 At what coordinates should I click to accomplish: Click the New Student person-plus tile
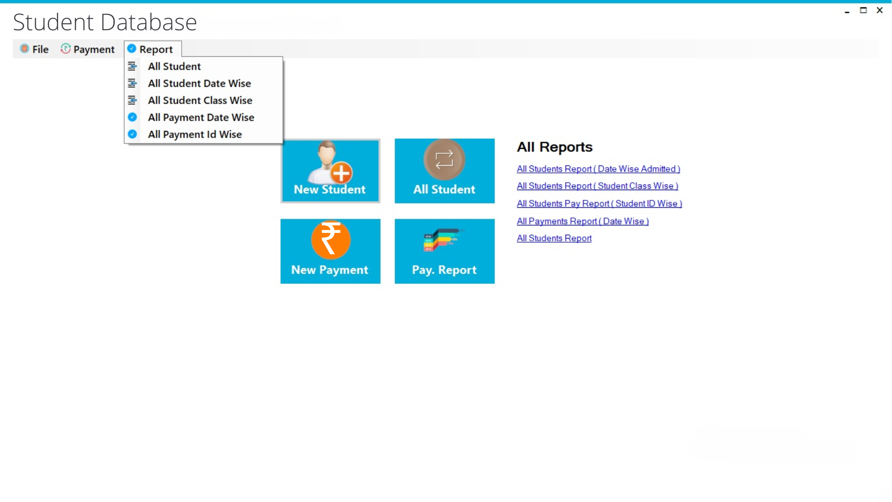point(330,171)
